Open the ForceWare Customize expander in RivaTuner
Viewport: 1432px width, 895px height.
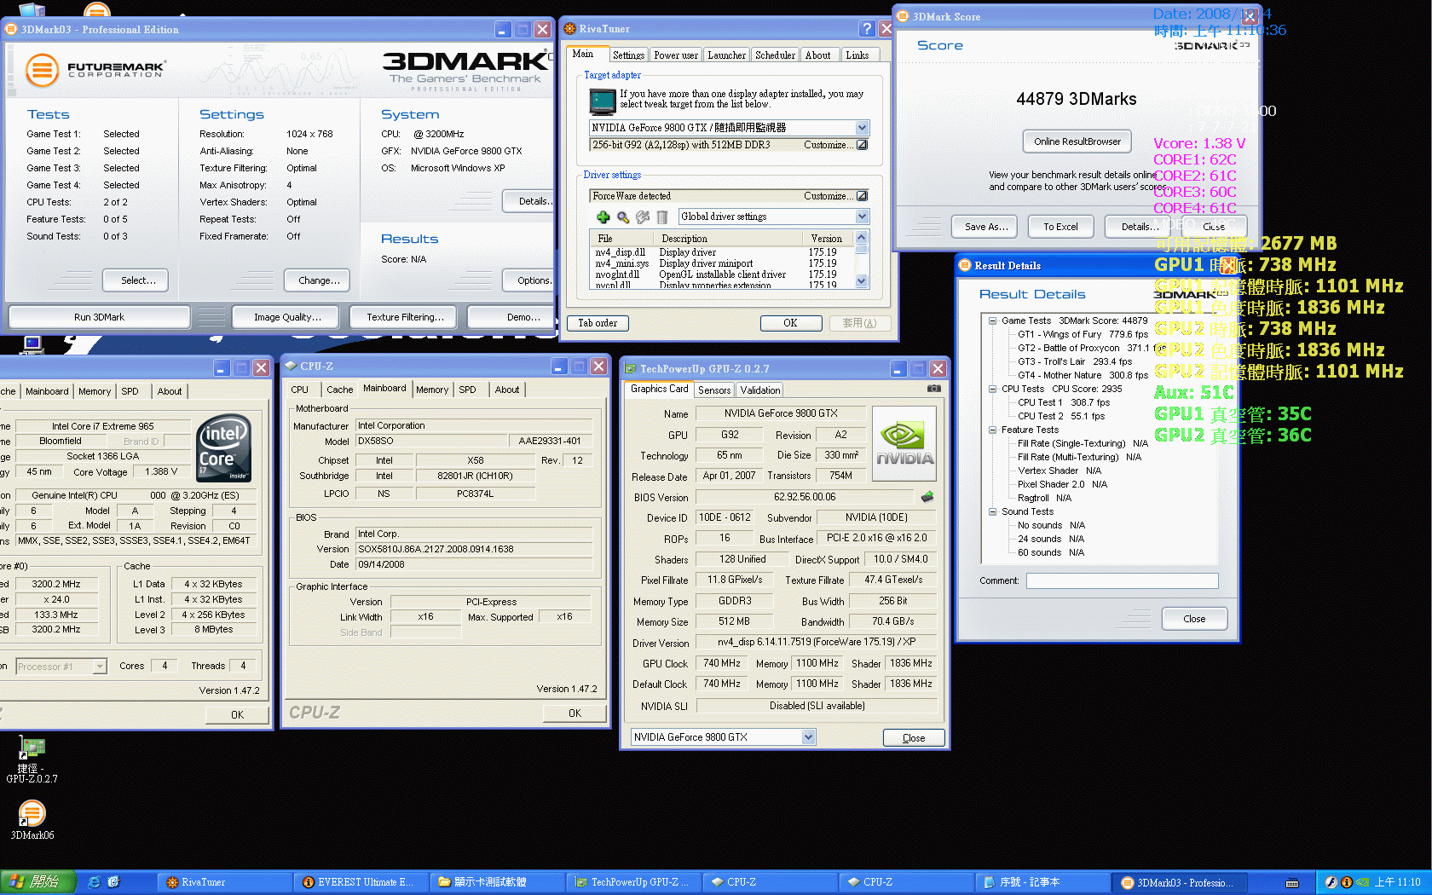pyautogui.click(x=862, y=196)
